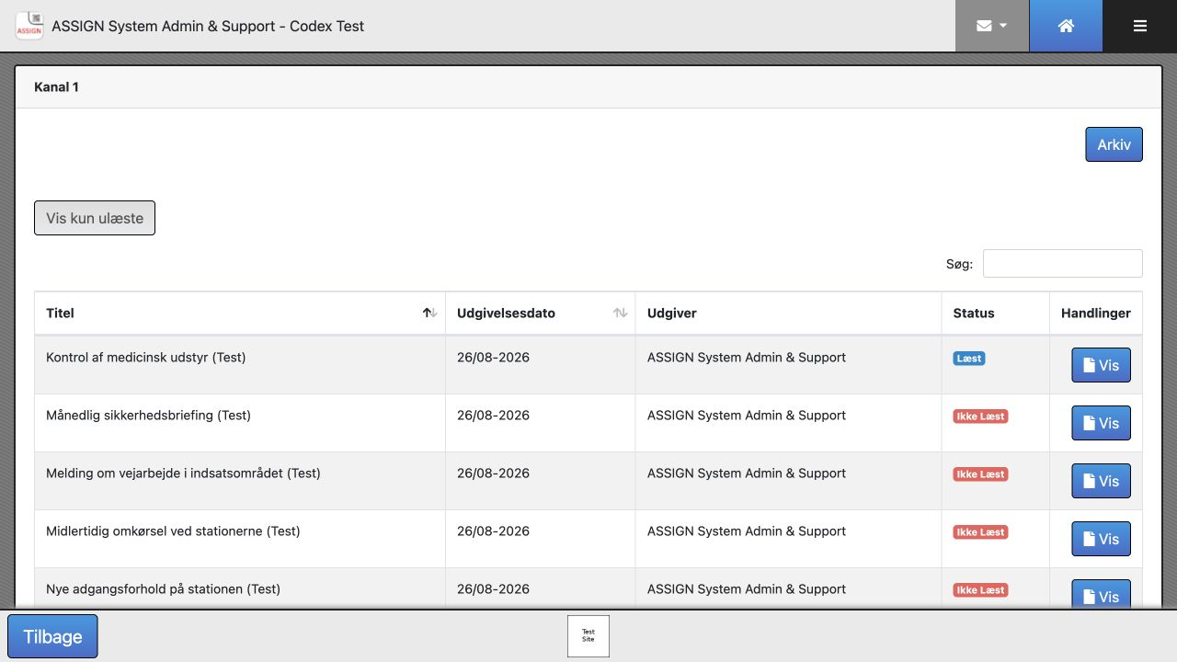Click the Udgiver column header
The height and width of the screenshot is (662, 1177).
click(x=788, y=313)
